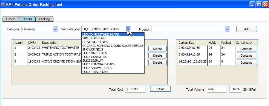Viewport: 269px width, 106px height.
Task: Choose MIXED DISPLAYS from the list
Action: (x=113, y=38)
